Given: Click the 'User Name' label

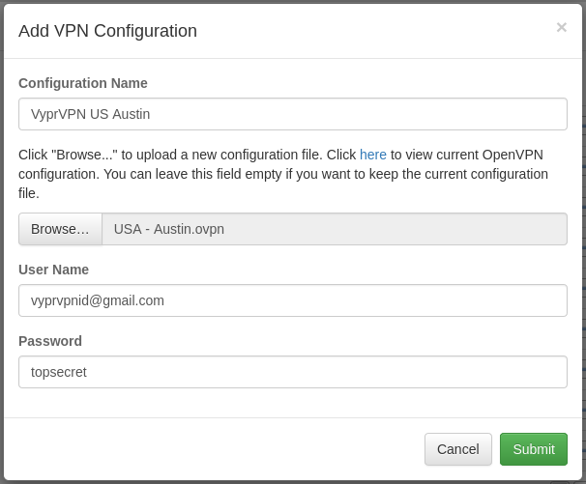Looking at the screenshot, I should pos(53,270).
